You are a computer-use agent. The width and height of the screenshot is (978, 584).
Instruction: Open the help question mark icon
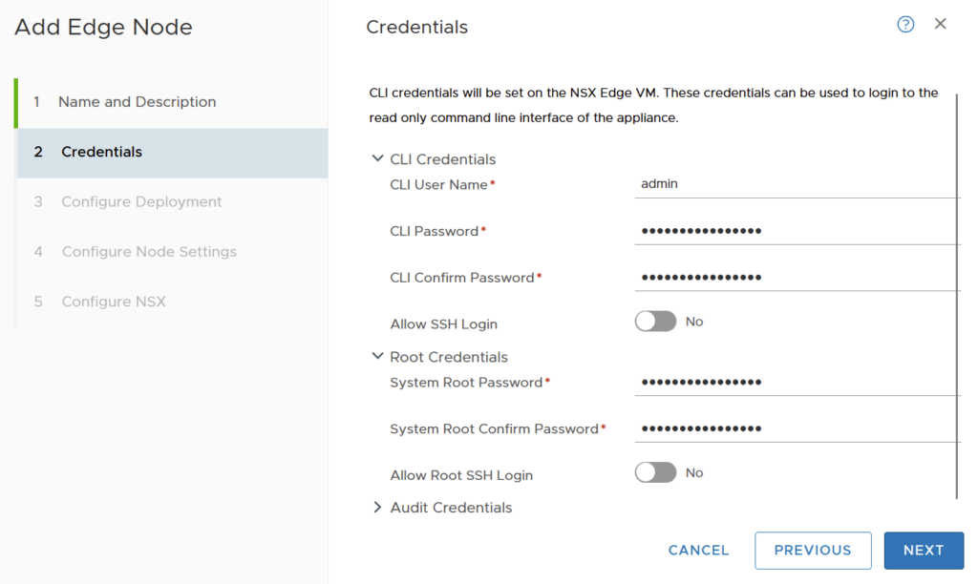click(x=905, y=25)
